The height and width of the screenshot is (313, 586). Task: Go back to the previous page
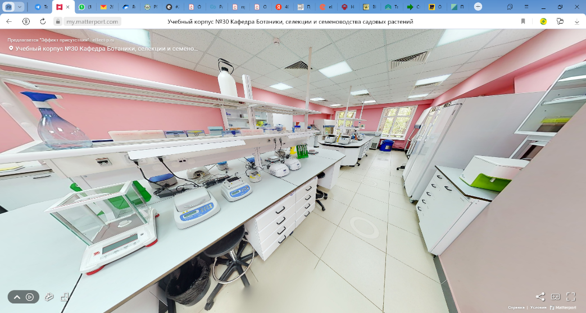(9, 21)
